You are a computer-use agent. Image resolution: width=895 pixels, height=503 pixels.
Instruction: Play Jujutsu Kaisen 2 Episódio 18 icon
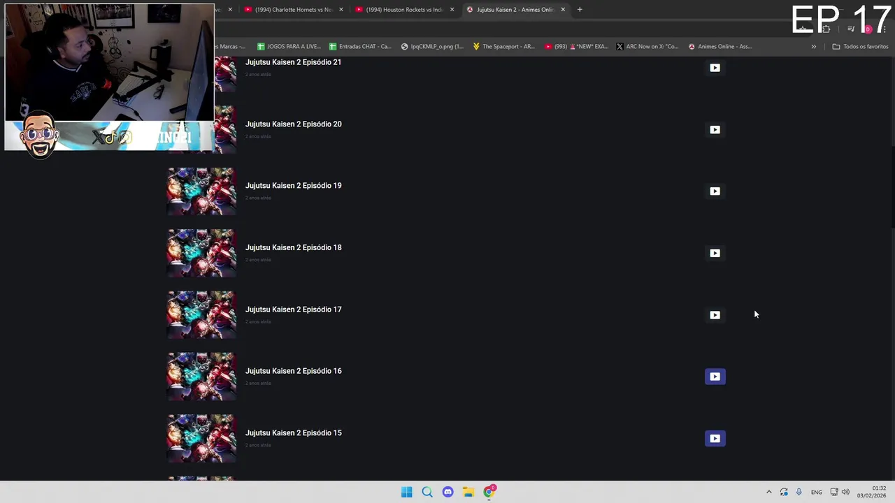click(715, 253)
